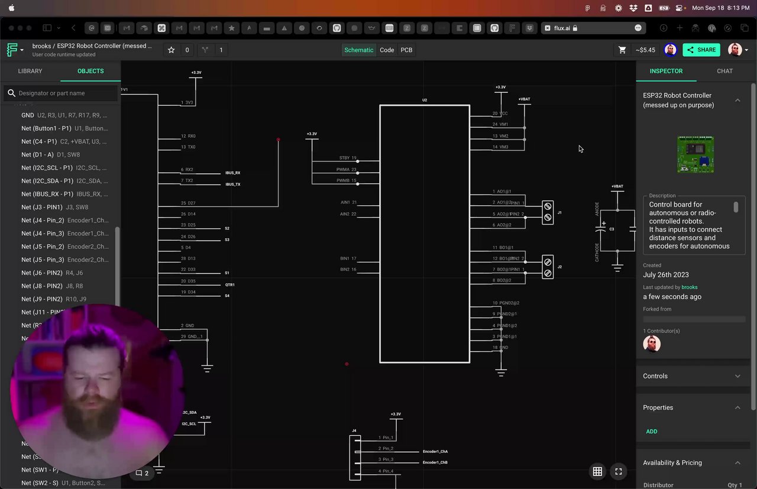Open the first GitHub browser tab
Screen dimensions: 757x489
(337, 28)
